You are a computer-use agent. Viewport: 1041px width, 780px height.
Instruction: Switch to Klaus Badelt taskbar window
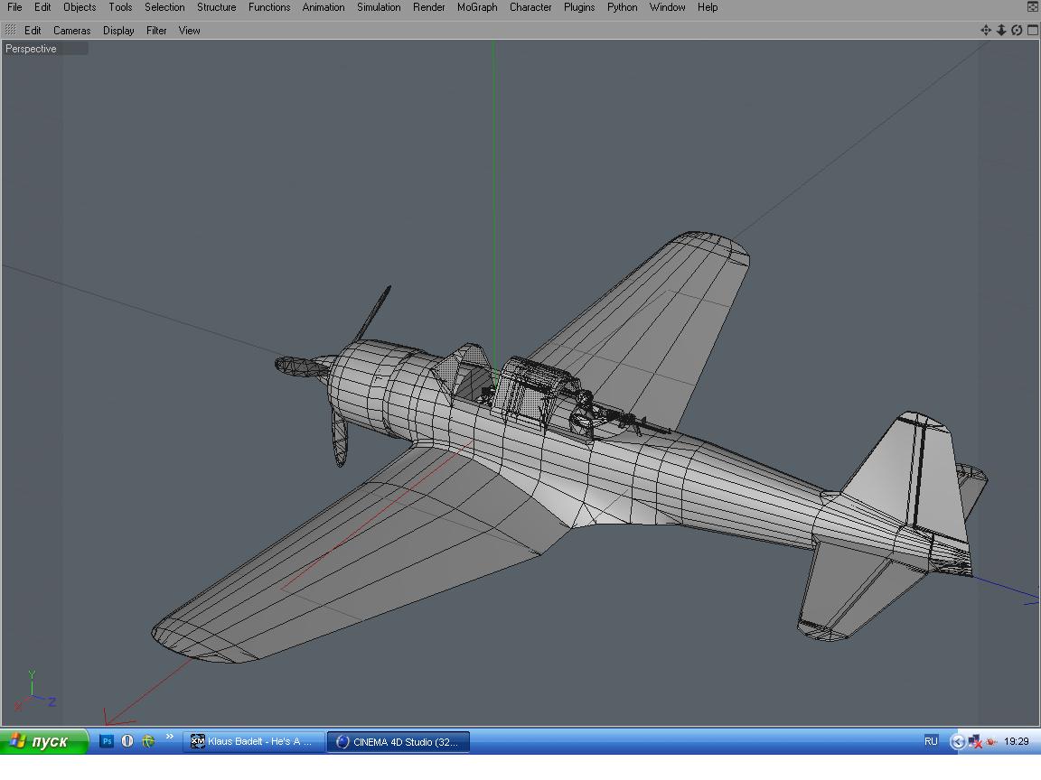tap(253, 741)
